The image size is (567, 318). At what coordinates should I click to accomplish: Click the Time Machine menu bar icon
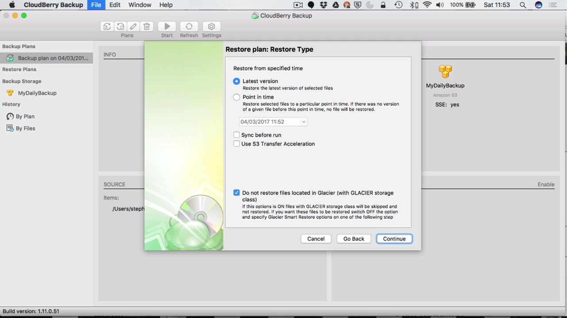pyautogui.click(x=398, y=5)
